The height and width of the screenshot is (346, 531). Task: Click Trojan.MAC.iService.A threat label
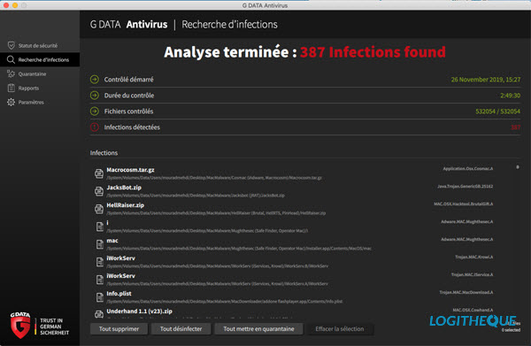tap(472, 274)
